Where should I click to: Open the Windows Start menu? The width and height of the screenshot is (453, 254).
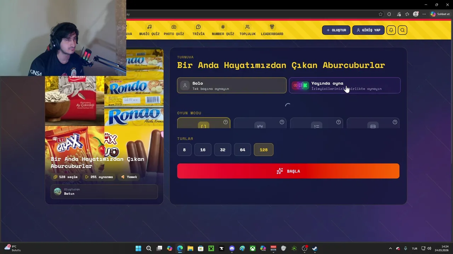[x=138, y=248]
